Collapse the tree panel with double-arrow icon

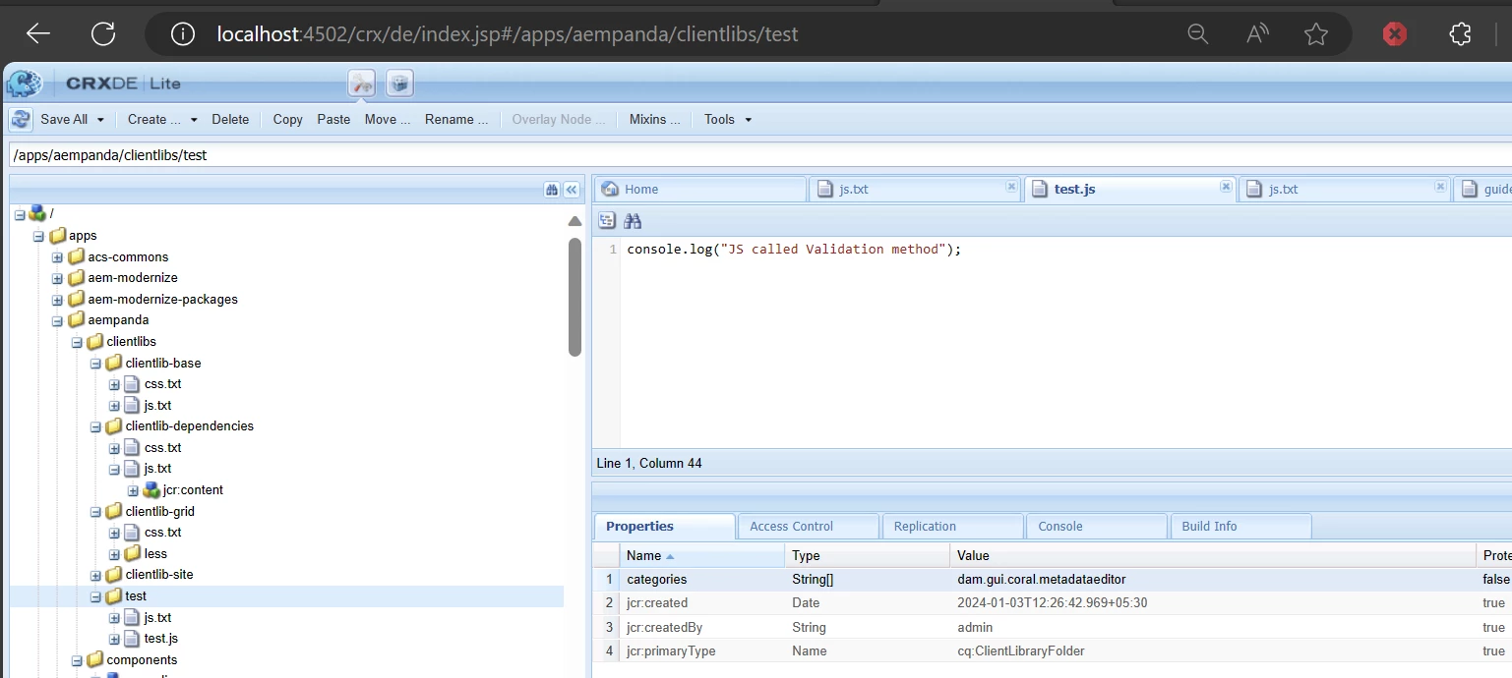click(x=571, y=190)
